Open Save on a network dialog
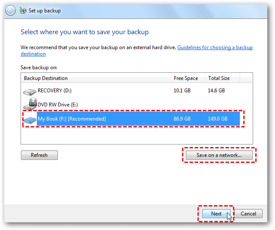The height and width of the screenshot is (230, 275). [x=219, y=155]
